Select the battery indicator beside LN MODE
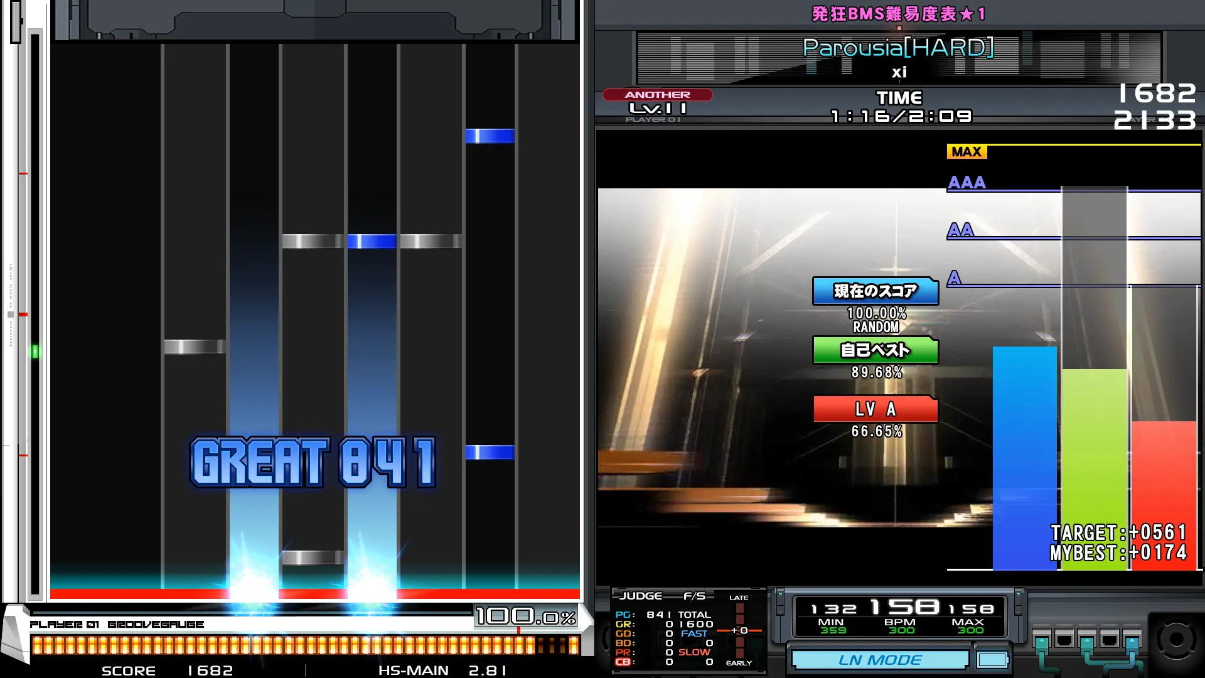The width and height of the screenshot is (1205, 678). tap(993, 659)
